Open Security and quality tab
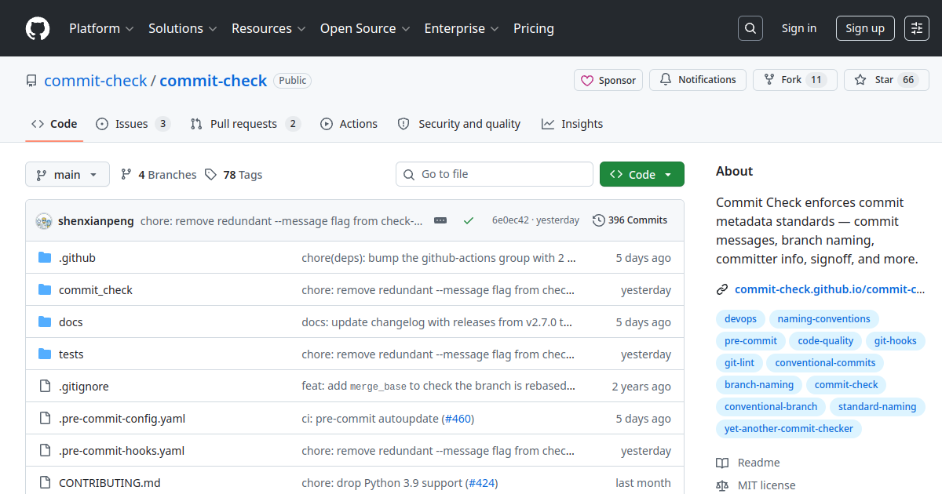The width and height of the screenshot is (942, 494). [459, 124]
